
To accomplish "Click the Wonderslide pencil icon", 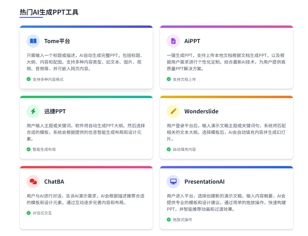I will pyautogui.click(x=173, y=111).
